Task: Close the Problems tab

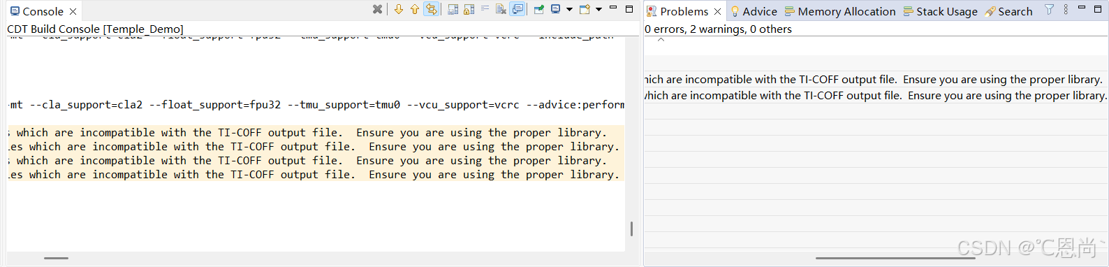Action: click(717, 11)
